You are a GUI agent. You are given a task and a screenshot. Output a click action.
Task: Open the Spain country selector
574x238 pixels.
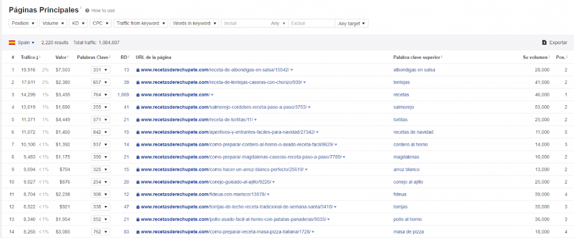tap(26, 43)
